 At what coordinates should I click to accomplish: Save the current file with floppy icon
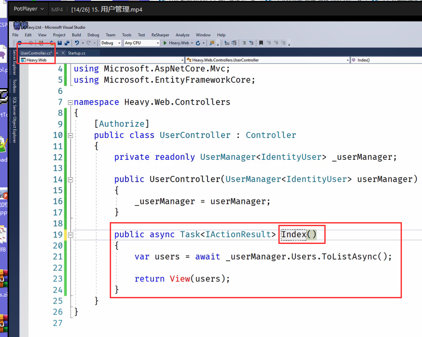pos(60,43)
